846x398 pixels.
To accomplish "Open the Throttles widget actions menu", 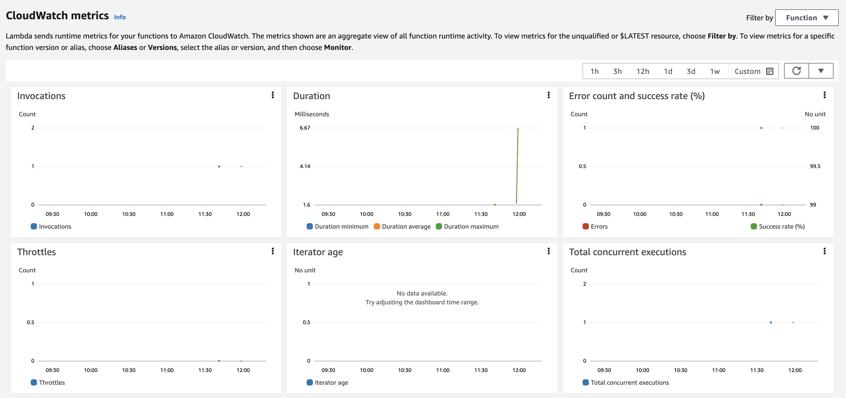I will pos(273,251).
